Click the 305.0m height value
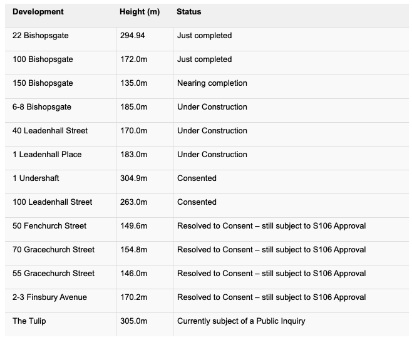412x340 pixels. (134, 321)
